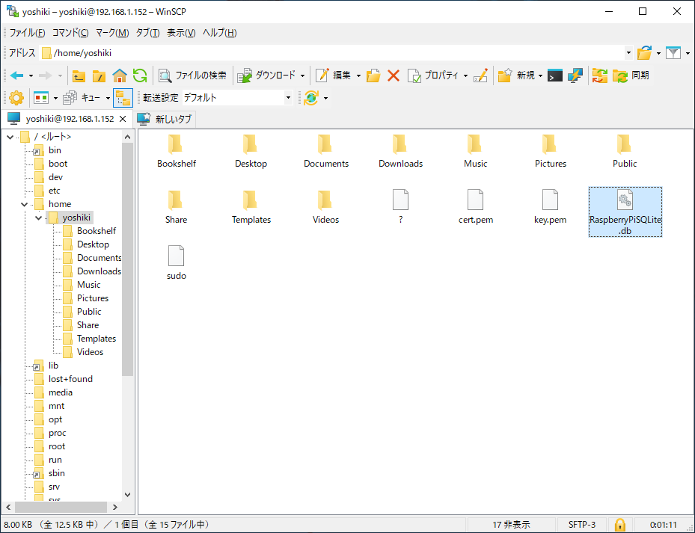Click the SFTP-3 protocol status entry
The height and width of the screenshot is (533, 695).
click(x=582, y=525)
